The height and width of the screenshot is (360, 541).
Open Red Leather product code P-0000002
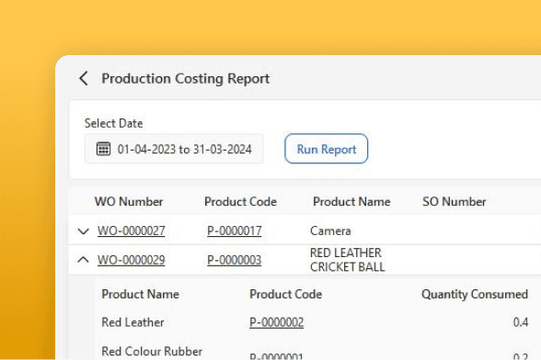pyautogui.click(x=276, y=322)
